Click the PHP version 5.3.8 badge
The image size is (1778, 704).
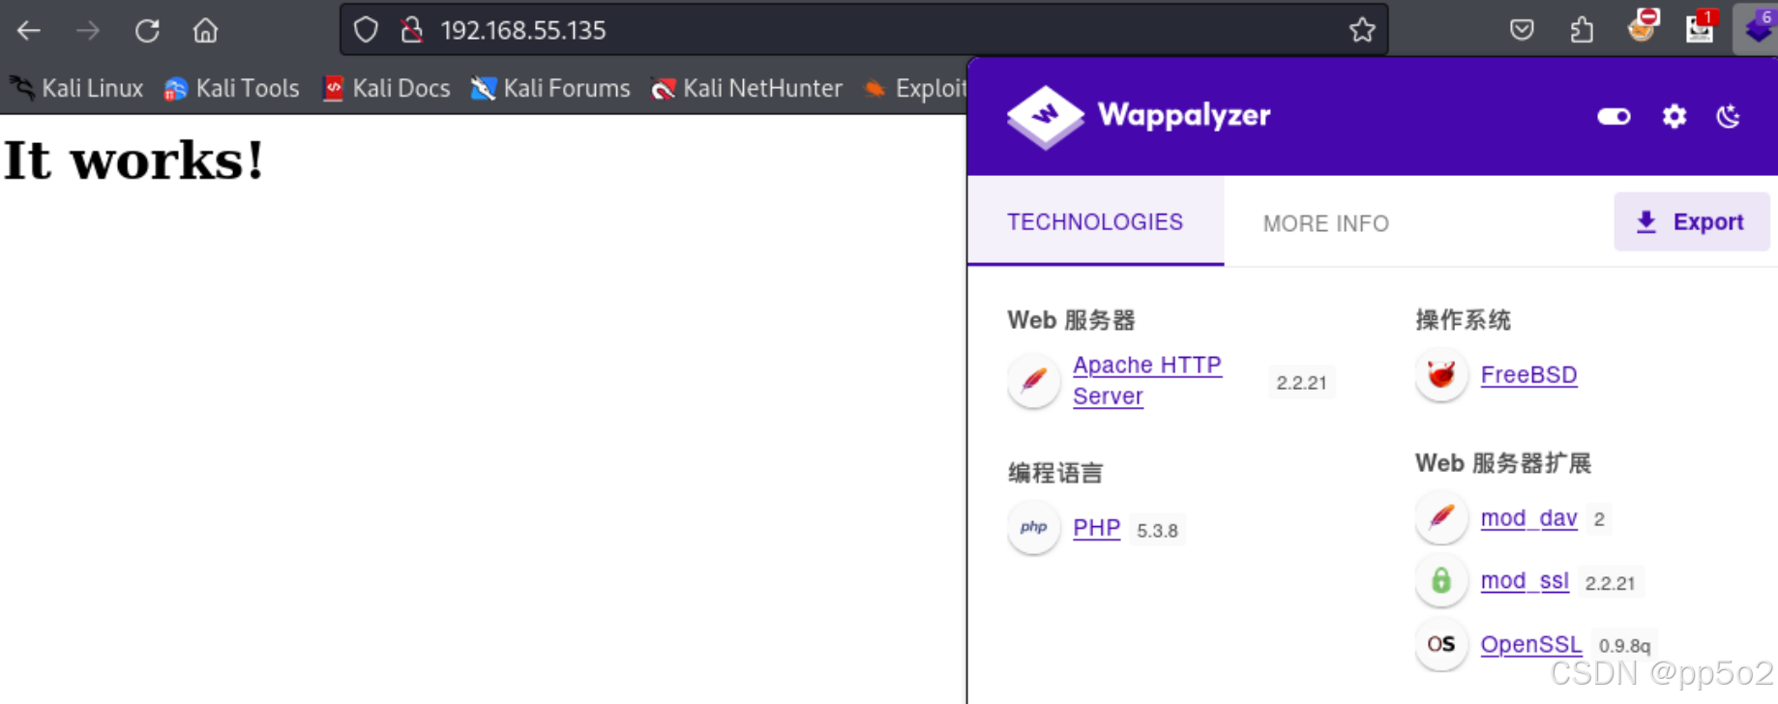[1157, 531]
